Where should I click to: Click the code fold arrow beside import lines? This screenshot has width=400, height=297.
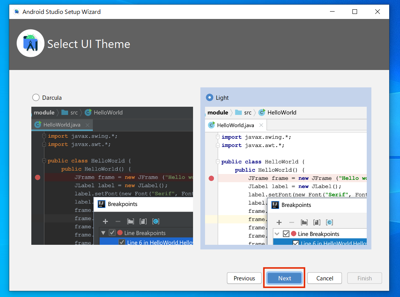(x=44, y=136)
